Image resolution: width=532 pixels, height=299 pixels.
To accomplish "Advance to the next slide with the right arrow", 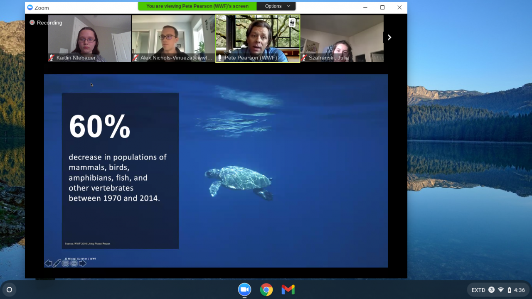I will point(83,263).
